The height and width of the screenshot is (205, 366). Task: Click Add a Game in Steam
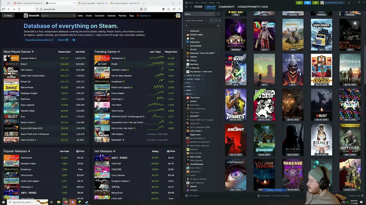(x=192, y=196)
